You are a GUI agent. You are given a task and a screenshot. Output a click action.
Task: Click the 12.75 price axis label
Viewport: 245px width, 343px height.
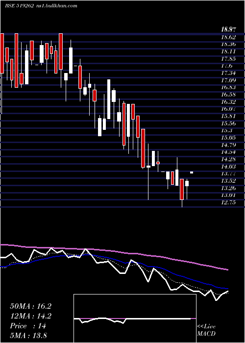(228, 202)
